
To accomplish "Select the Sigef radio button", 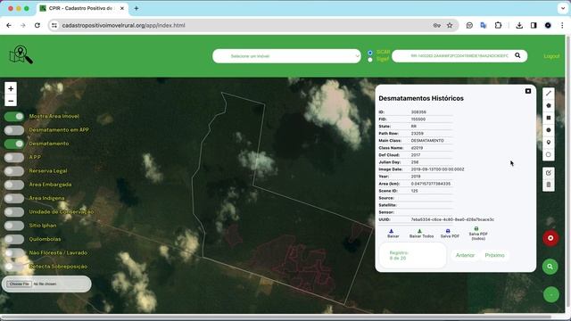I will [370, 60].
